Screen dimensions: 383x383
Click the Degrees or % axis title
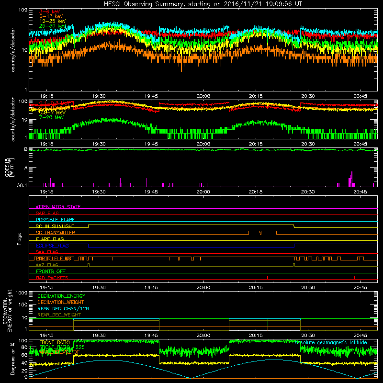coord(12,359)
